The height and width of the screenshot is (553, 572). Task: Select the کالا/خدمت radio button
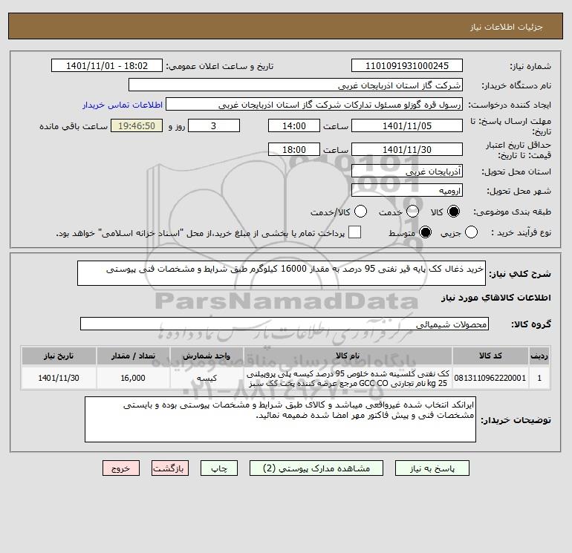point(361,212)
